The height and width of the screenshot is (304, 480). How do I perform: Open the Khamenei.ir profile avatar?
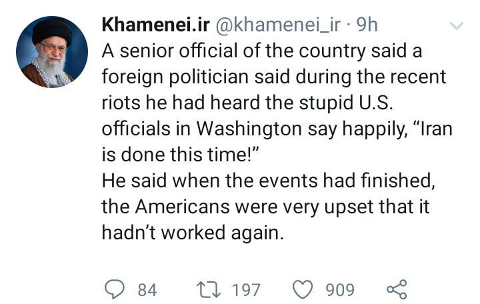(x=52, y=52)
